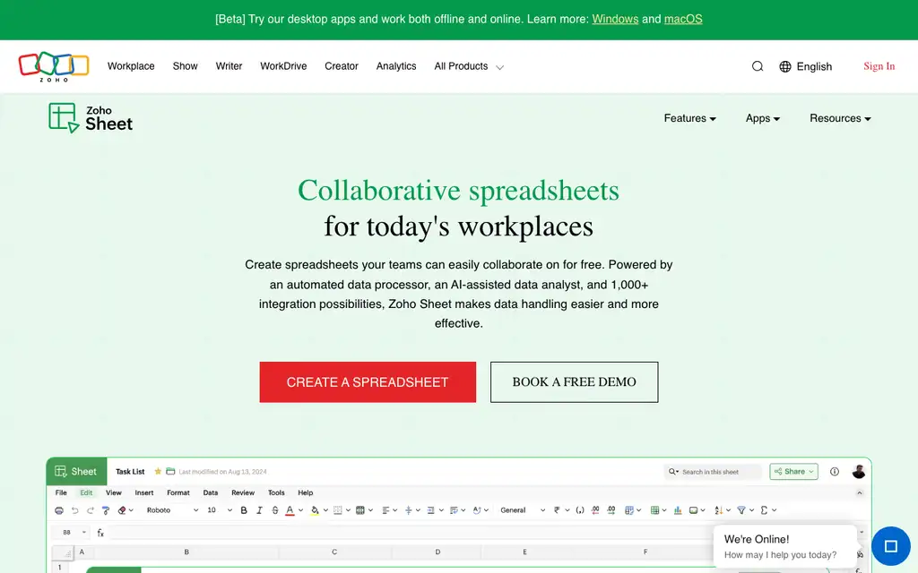
Task: Toggle the favorite star next to Task List
Action: point(158,471)
